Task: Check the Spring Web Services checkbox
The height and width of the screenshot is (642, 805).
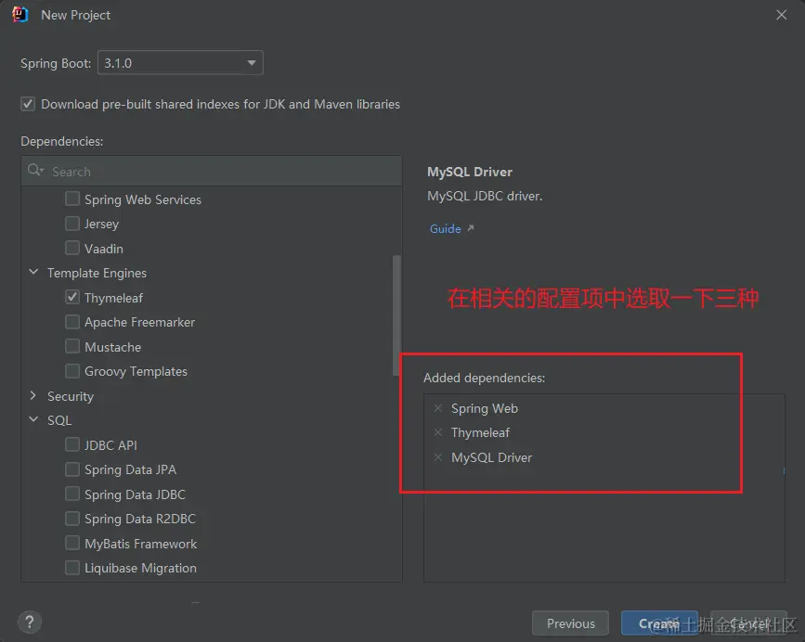Action: click(72, 199)
